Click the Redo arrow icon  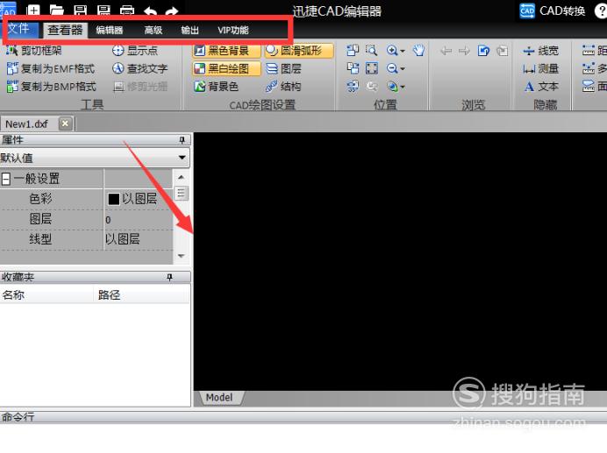(x=171, y=11)
